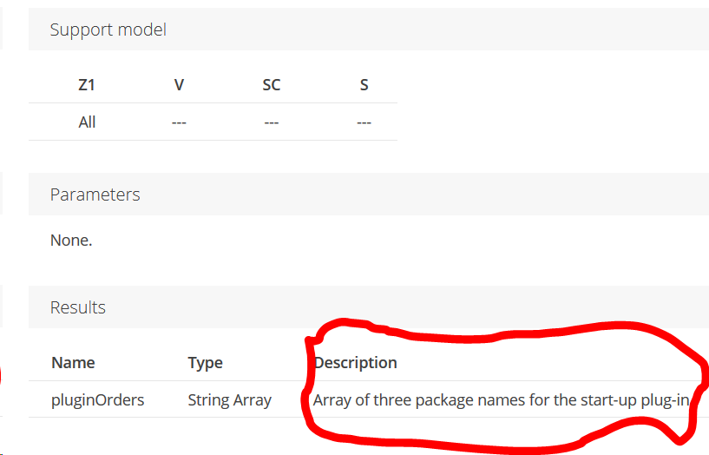Click the String Array type cell

click(230, 400)
